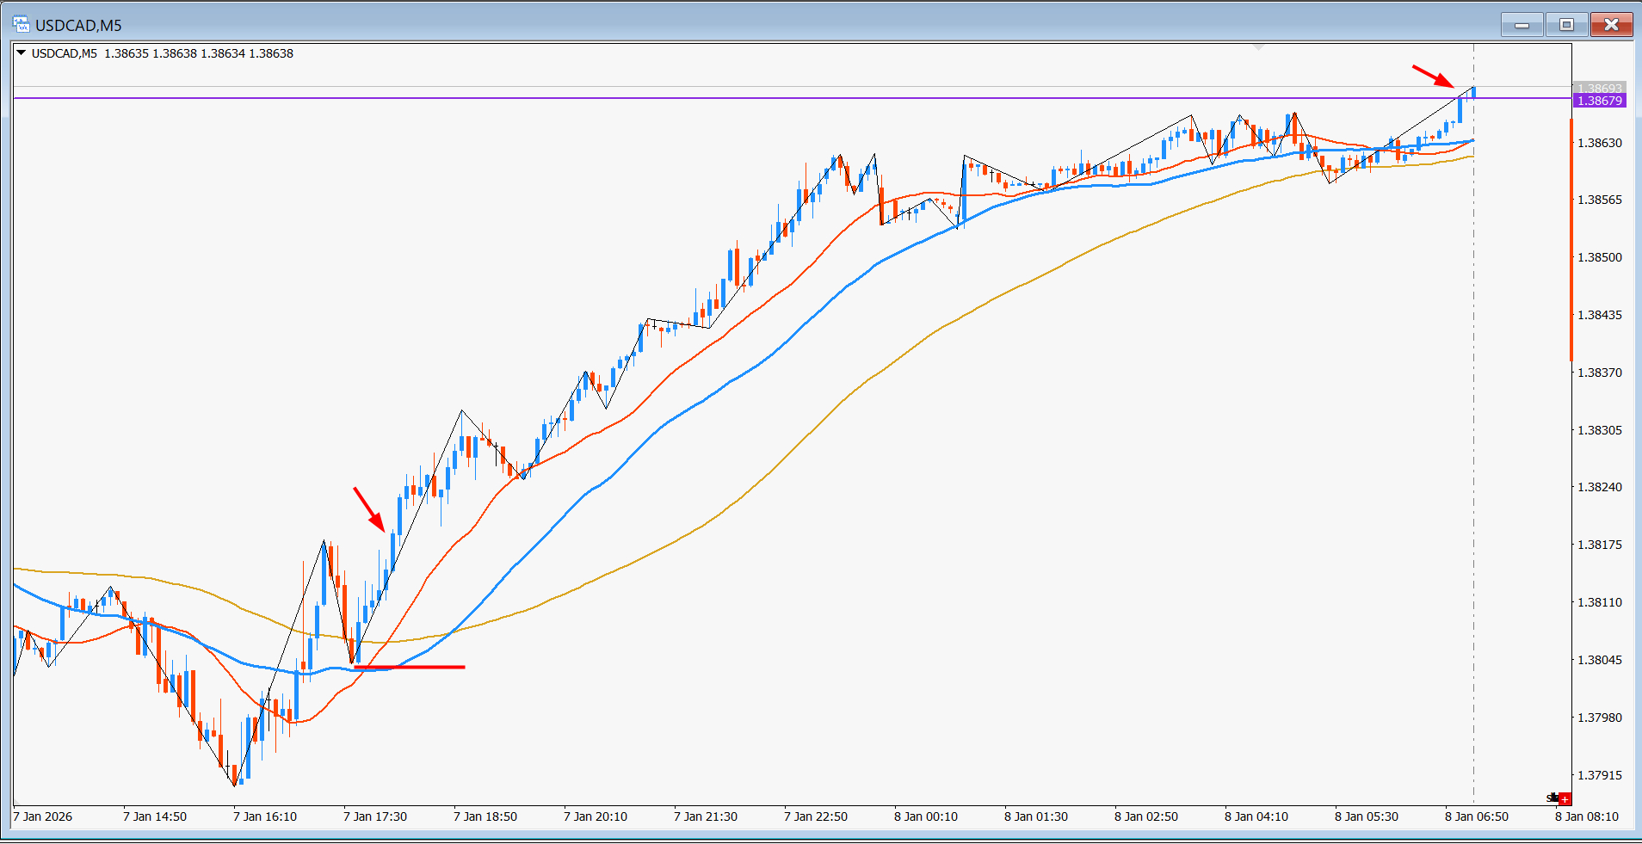Click the chart window icon in title bar
The width and height of the screenshot is (1642, 844).
22,25
